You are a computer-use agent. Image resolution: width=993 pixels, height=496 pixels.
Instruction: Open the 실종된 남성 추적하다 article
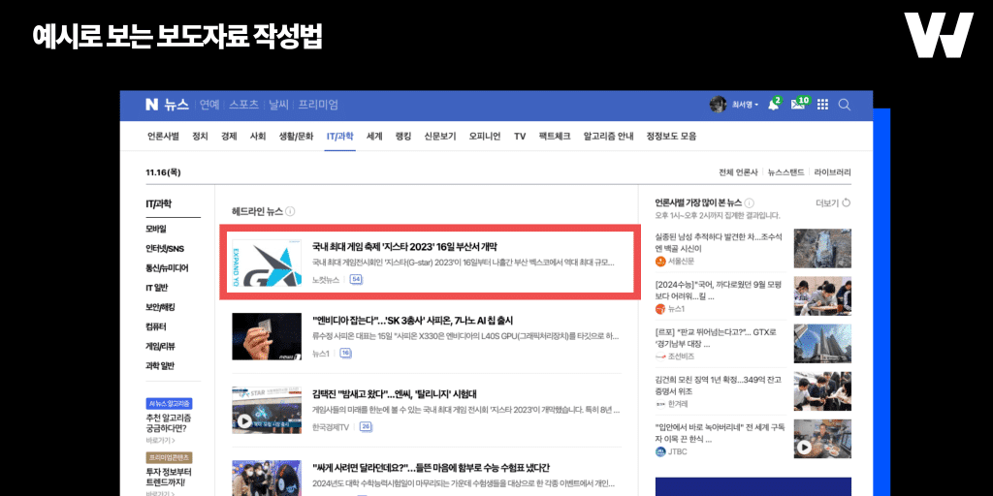click(719, 242)
